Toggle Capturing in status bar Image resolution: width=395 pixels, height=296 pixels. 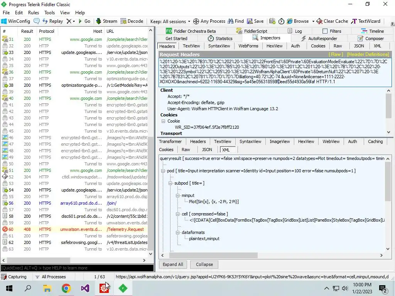point(14,277)
